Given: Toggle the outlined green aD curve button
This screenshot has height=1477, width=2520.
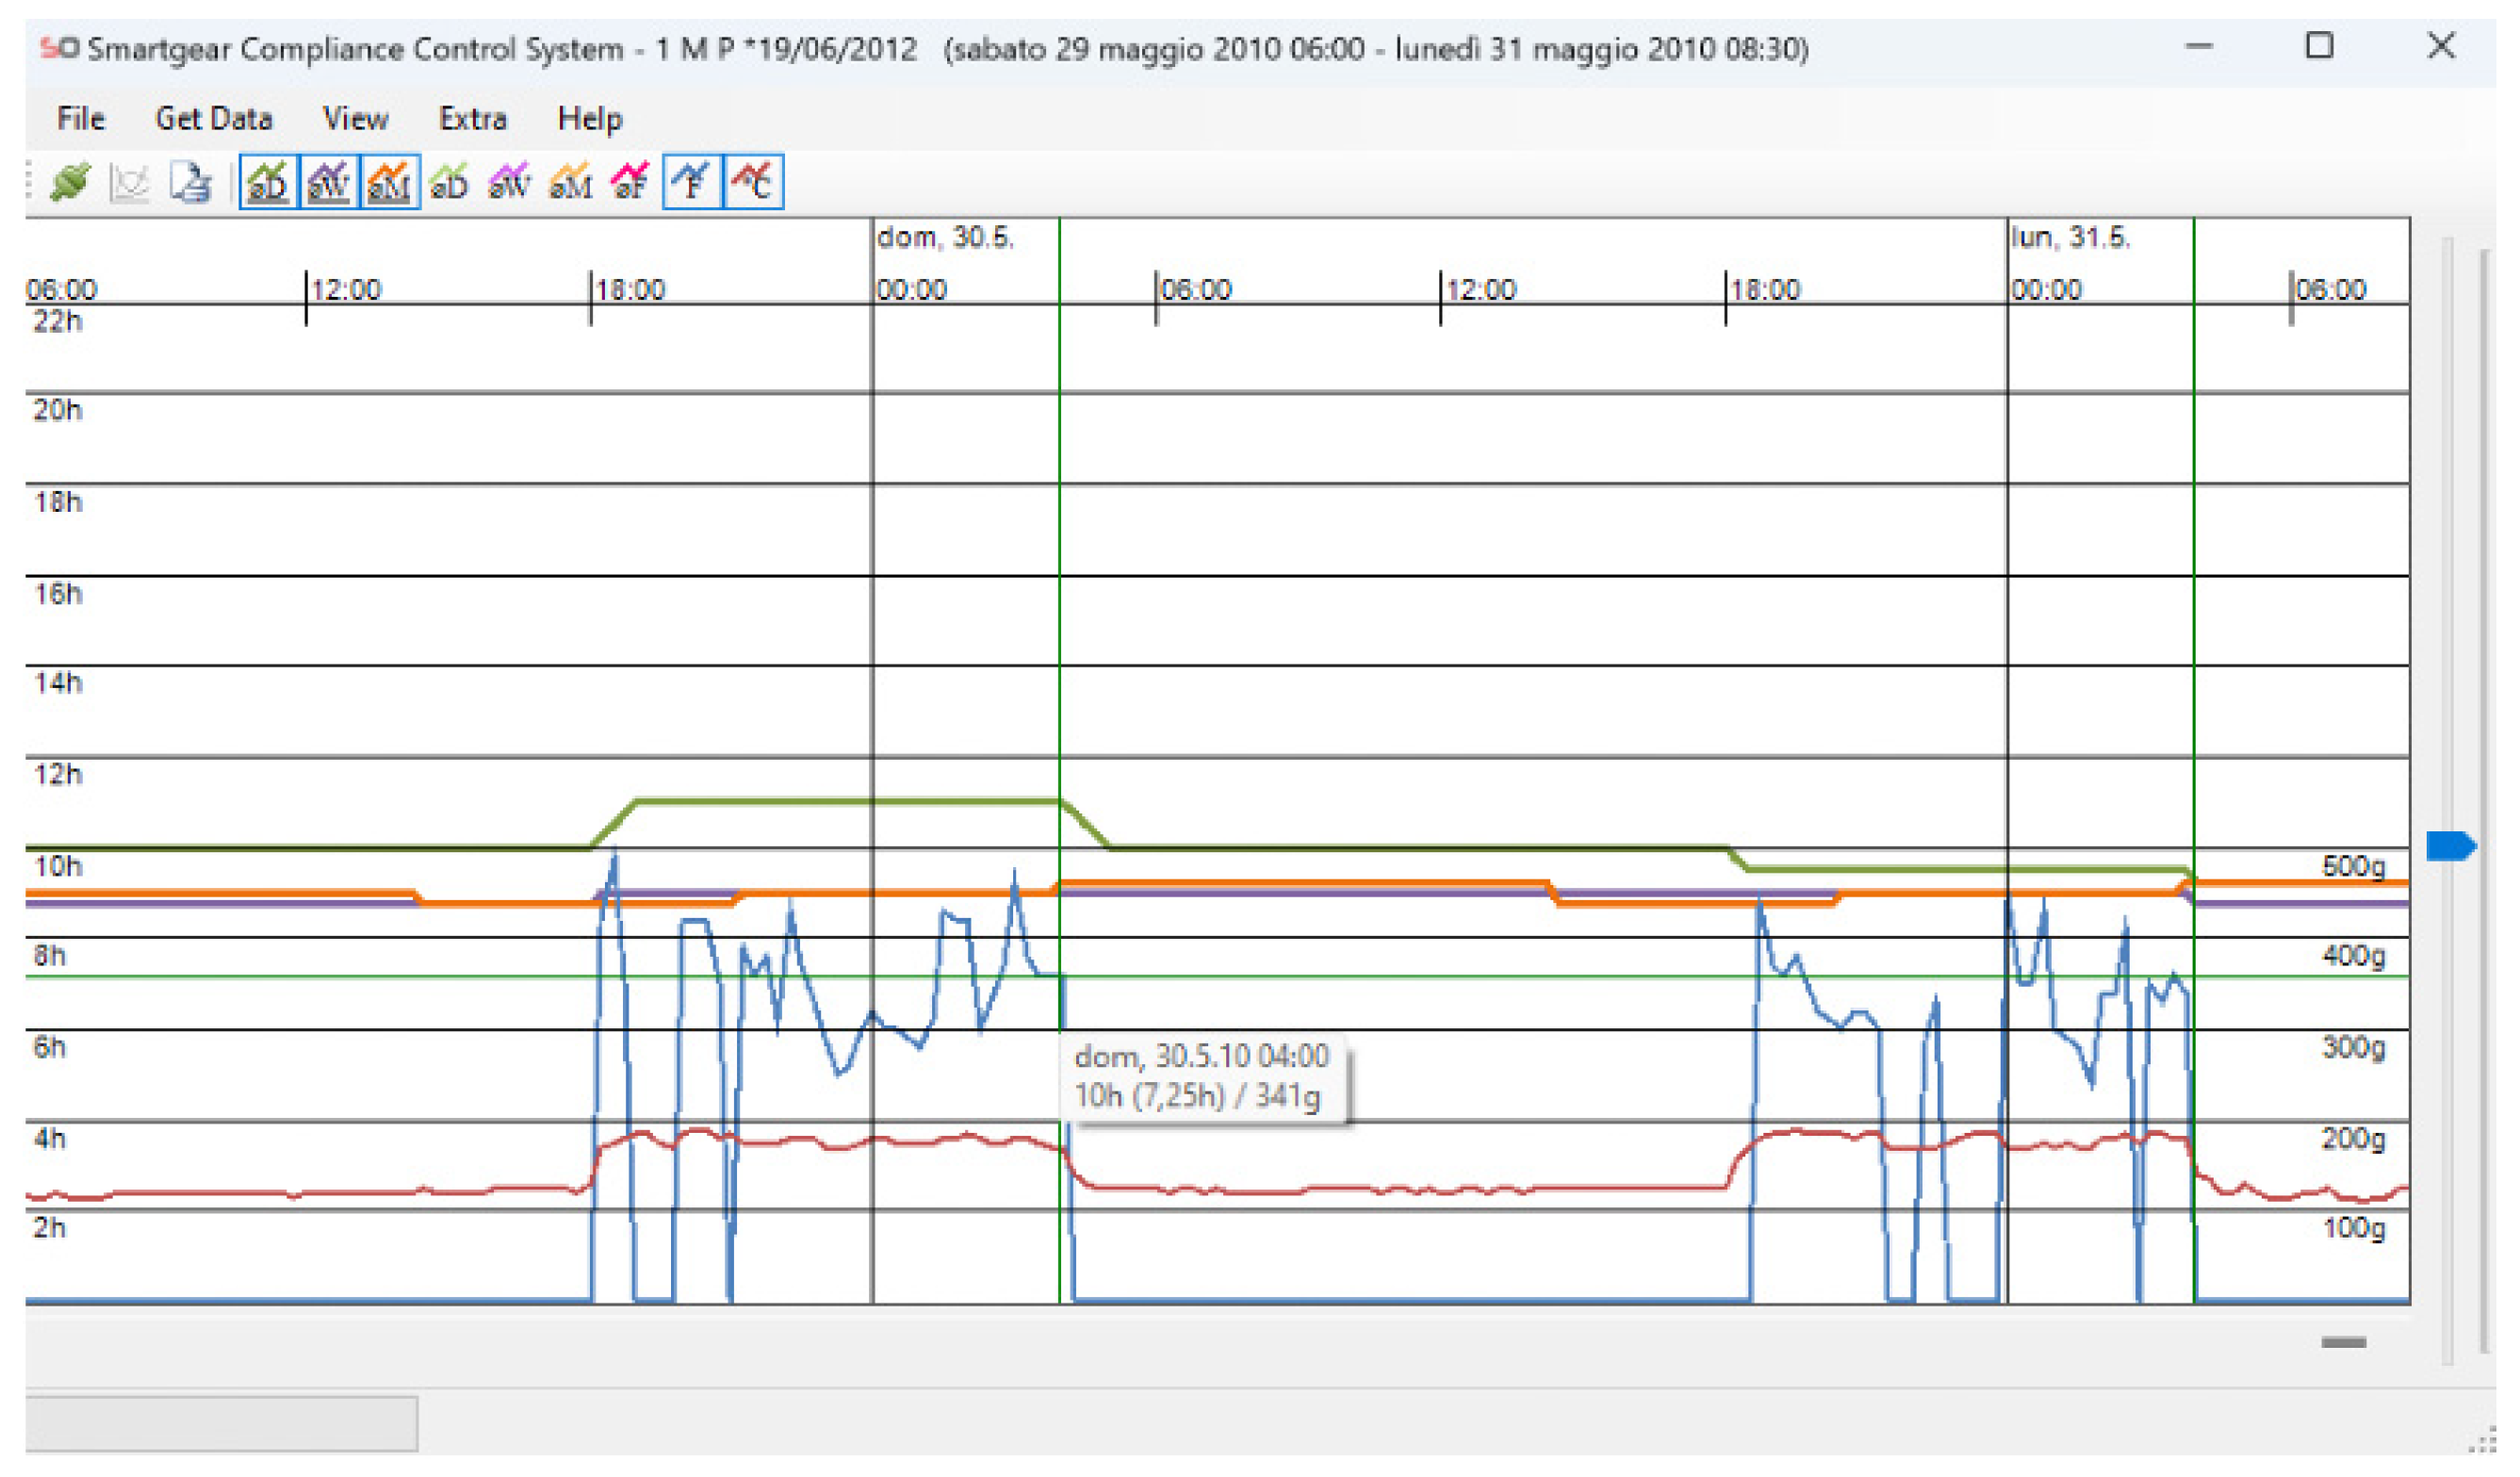Looking at the screenshot, I should (269, 183).
